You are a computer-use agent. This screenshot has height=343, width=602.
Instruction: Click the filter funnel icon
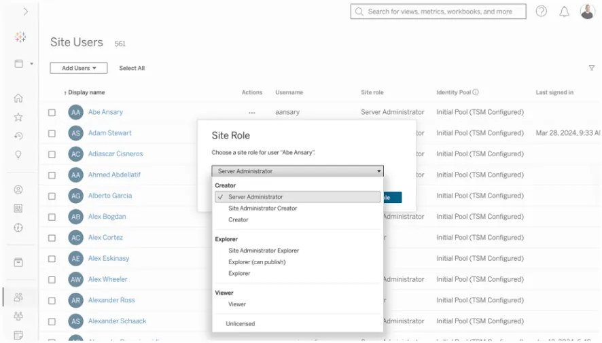(x=591, y=68)
